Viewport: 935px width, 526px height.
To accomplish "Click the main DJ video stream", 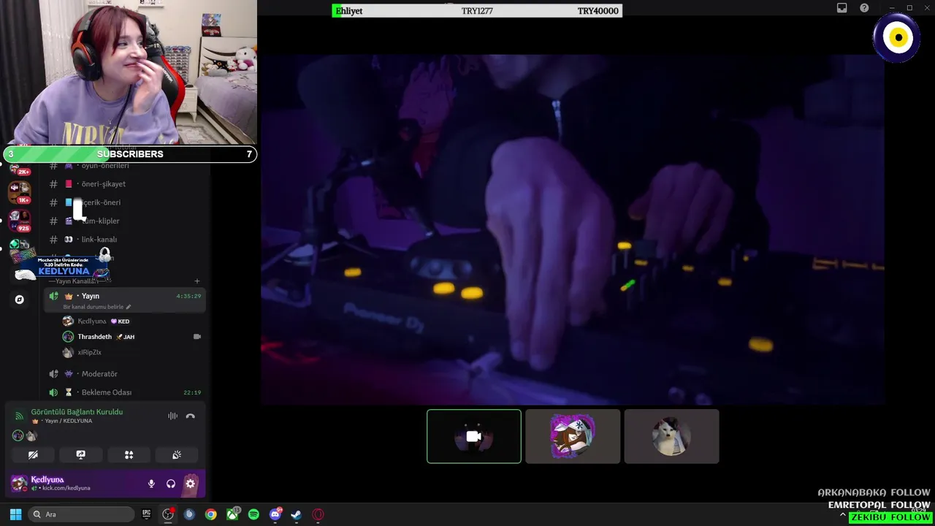I will [573, 229].
